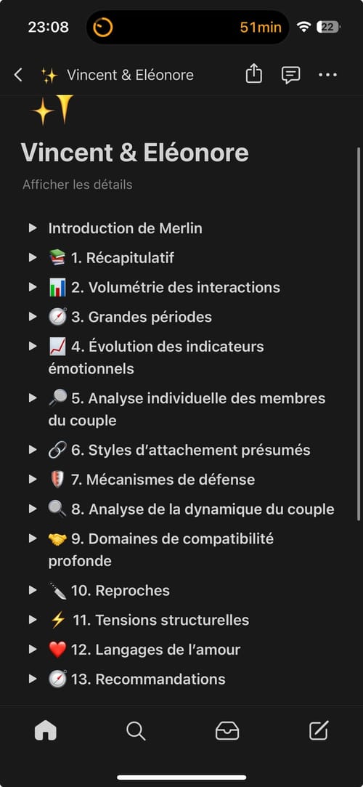Expand 13. Recommandations toggle triangle
This screenshot has height=787, width=363.
33,679
